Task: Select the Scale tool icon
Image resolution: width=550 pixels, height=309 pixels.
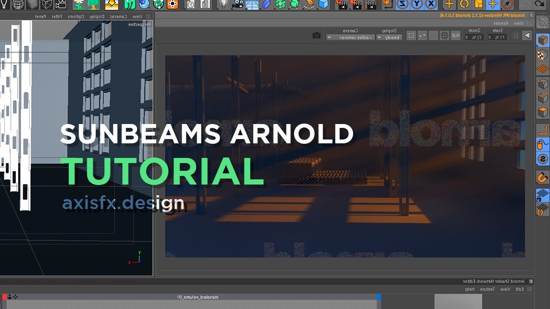Action: click(x=478, y=4)
